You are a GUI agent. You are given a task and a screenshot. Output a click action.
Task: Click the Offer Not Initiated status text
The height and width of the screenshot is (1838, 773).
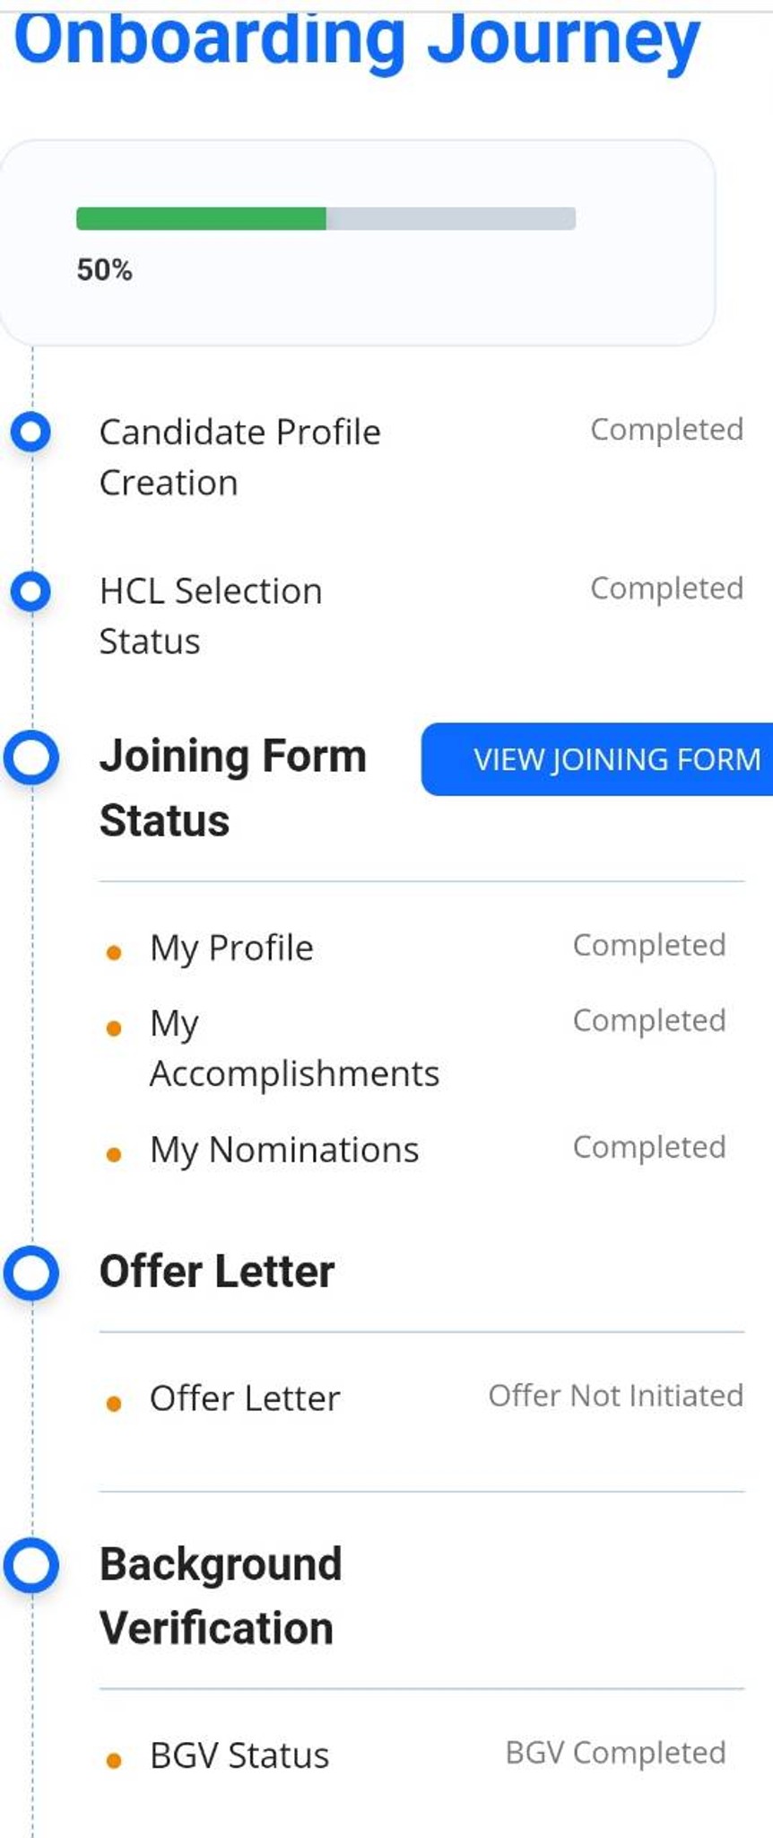click(616, 1396)
